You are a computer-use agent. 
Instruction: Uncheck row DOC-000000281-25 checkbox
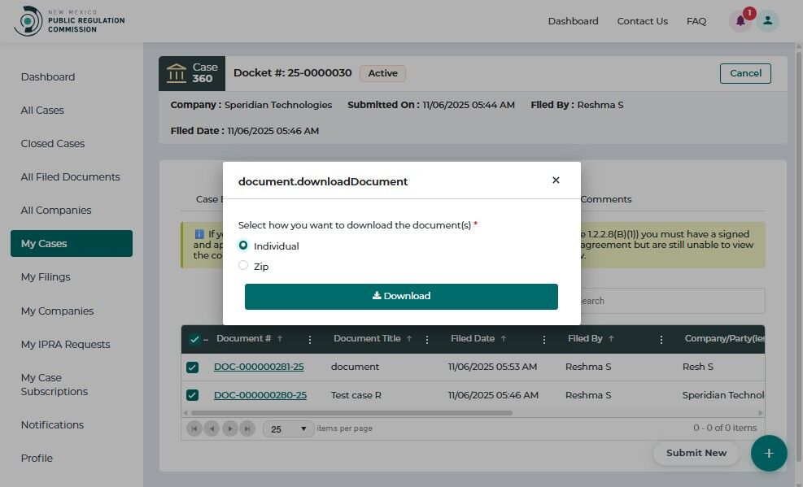click(193, 367)
